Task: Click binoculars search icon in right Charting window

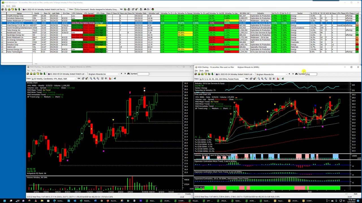Action: (296, 74)
